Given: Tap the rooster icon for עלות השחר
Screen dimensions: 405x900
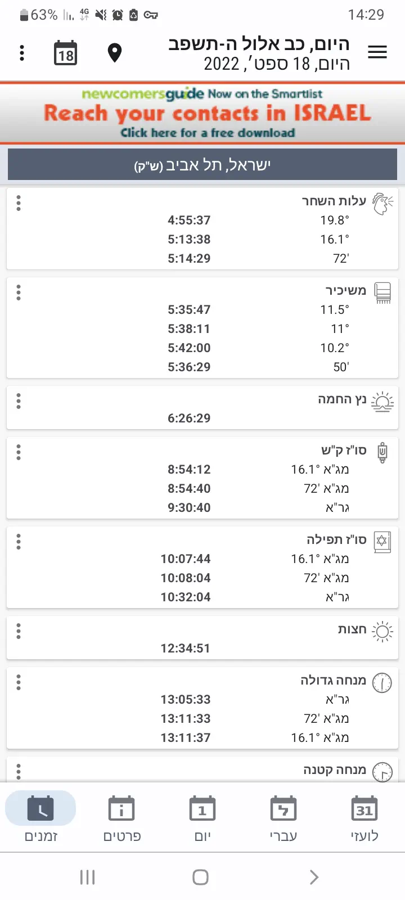Looking at the screenshot, I should (382, 203).
